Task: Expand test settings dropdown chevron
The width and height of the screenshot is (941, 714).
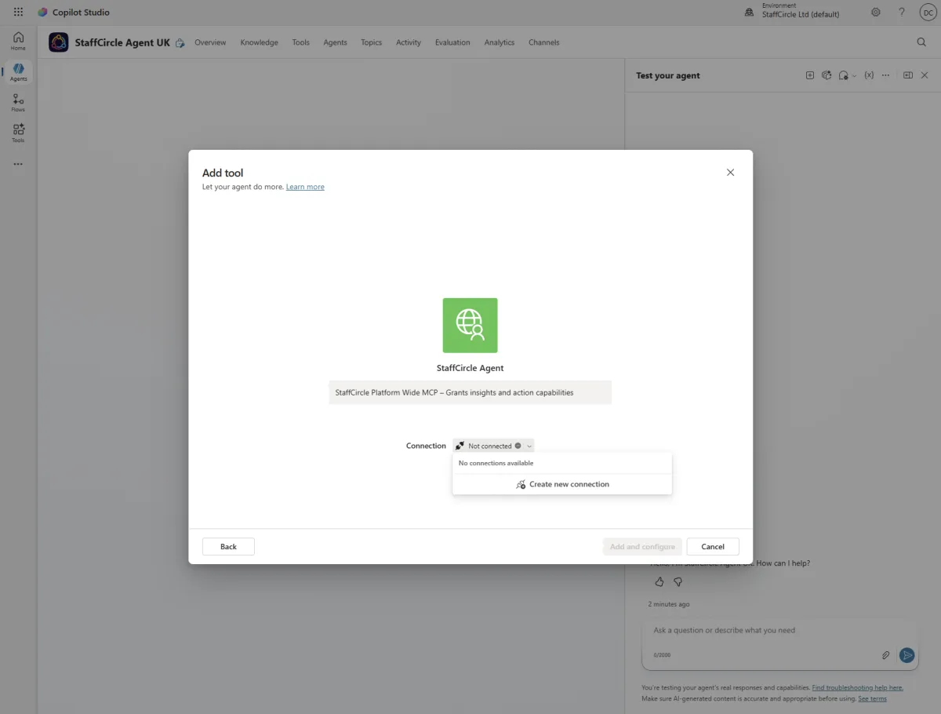Action: [x=855, y=76]
